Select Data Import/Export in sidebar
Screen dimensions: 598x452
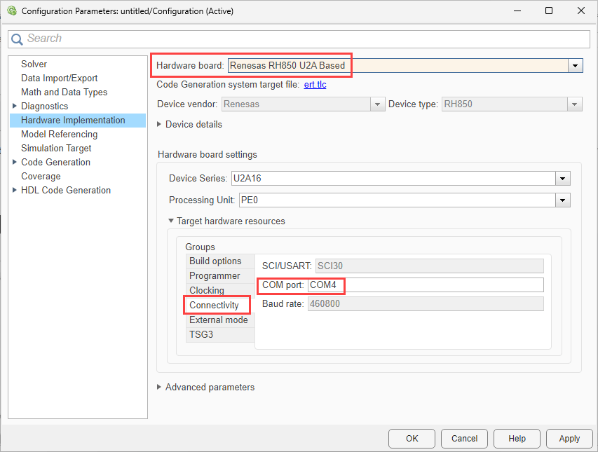pos(59,78)
